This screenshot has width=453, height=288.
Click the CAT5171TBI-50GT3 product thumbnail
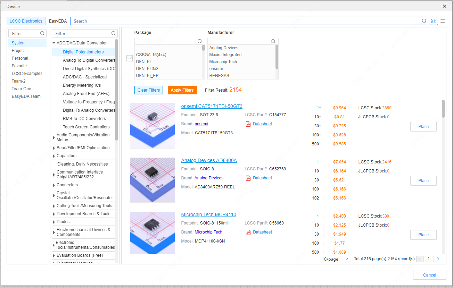pos(153,126)
